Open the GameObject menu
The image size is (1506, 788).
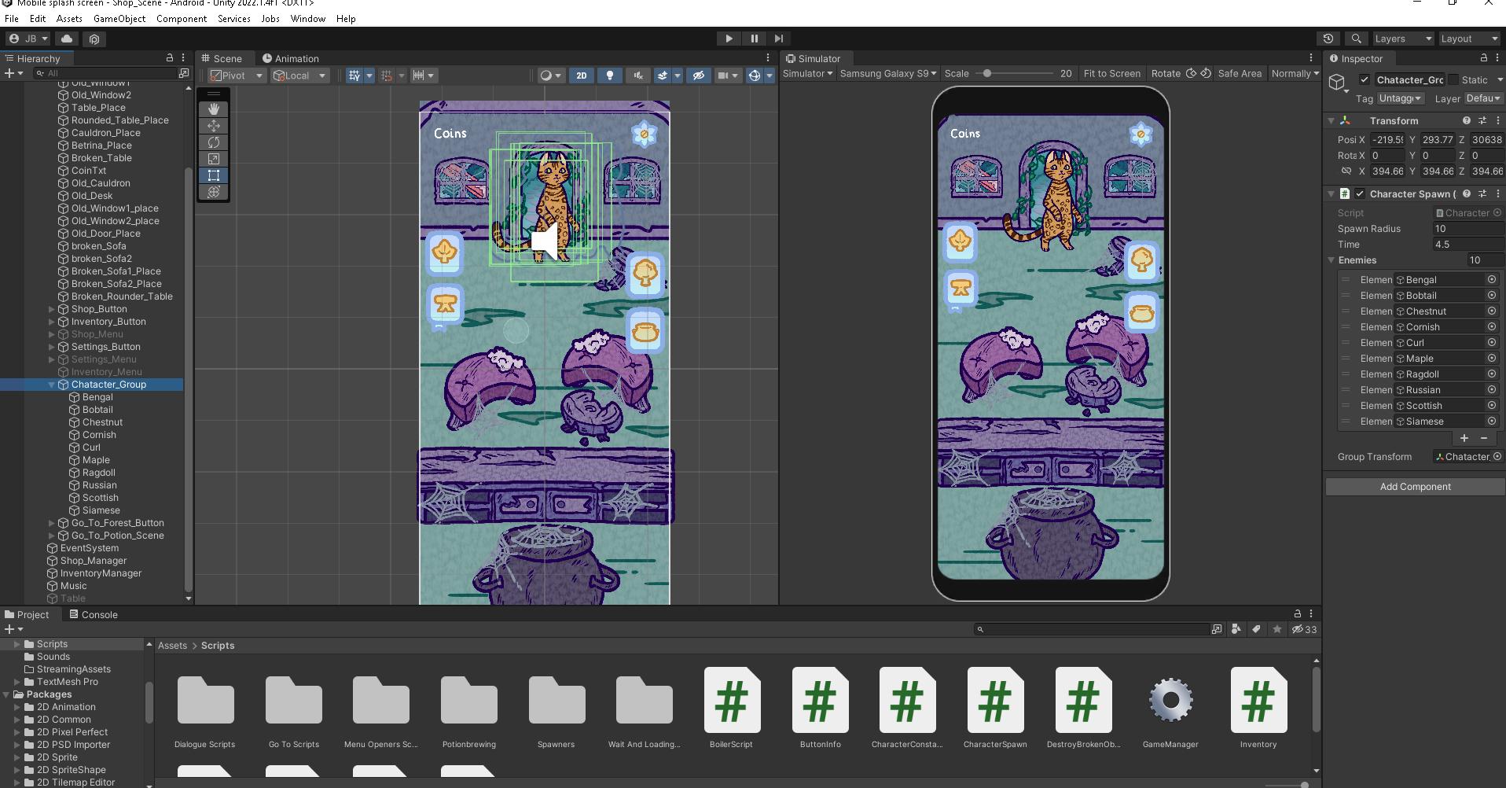(119, 18)
